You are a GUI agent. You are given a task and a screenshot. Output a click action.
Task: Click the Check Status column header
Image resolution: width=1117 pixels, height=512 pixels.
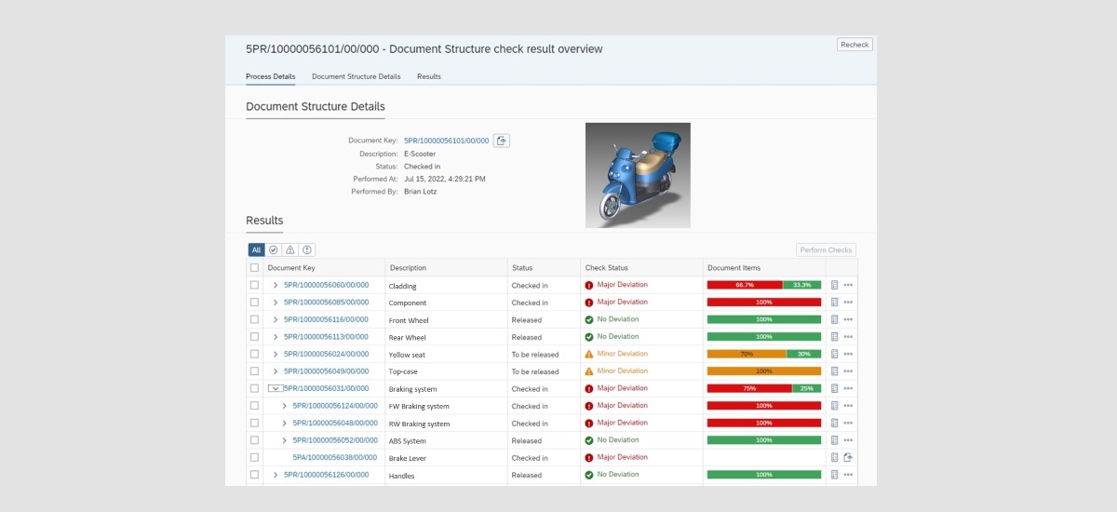tap(607, 268)
